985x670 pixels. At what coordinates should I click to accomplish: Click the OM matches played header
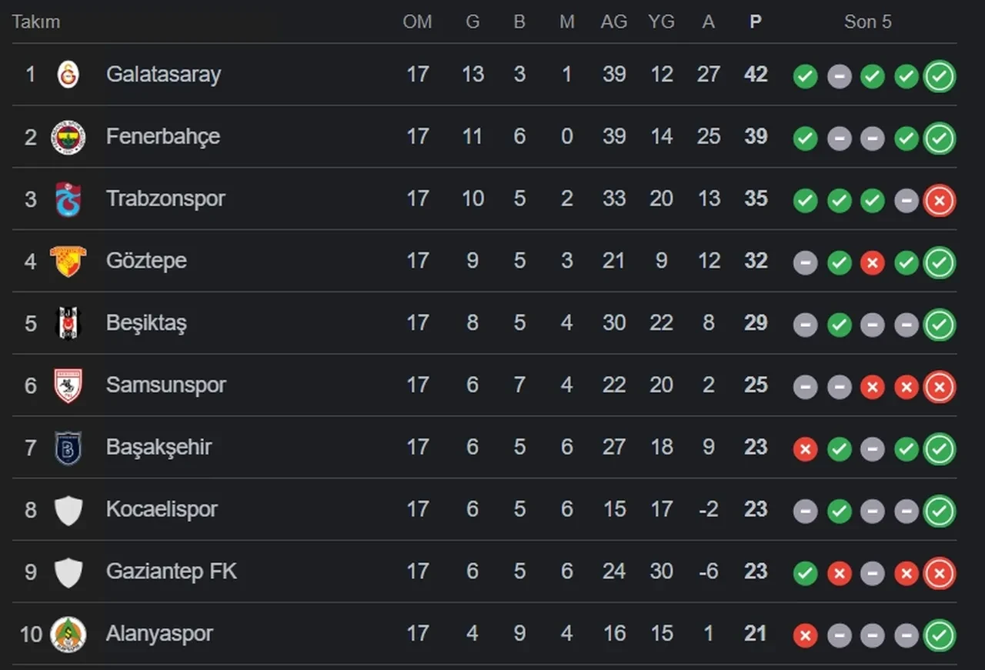coord(417,22)
